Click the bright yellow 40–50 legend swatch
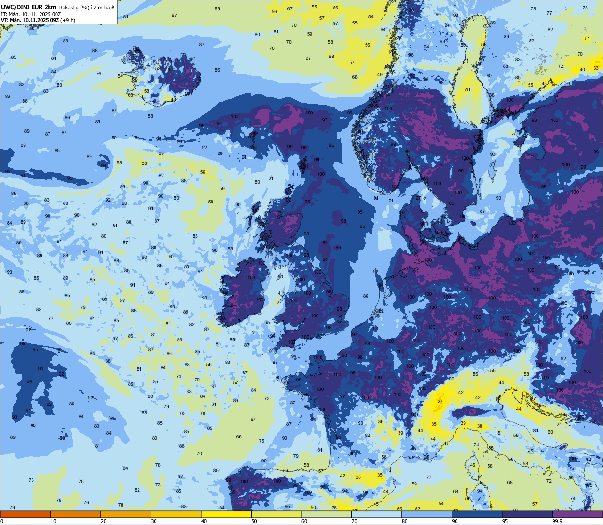Image resolution: width=603 pixels, height=525 pixels. [x=226, y=514]
